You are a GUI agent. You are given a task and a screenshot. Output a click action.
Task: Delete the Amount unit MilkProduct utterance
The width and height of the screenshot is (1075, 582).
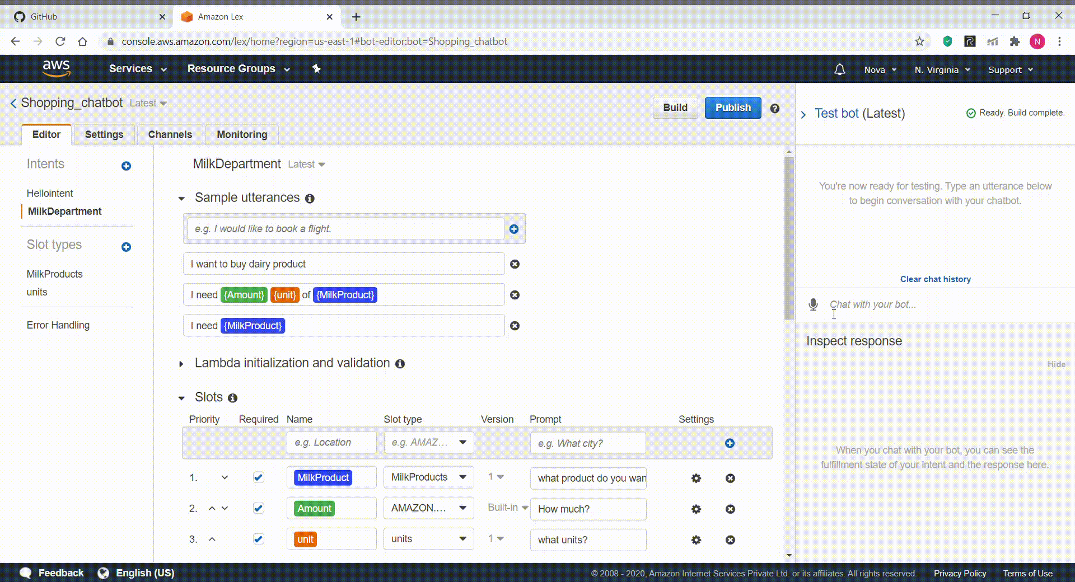[515, 295]
